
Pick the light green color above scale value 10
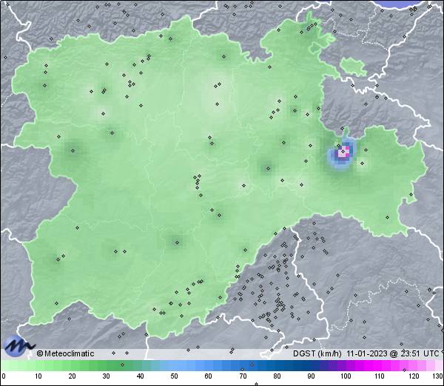(38, 365)
